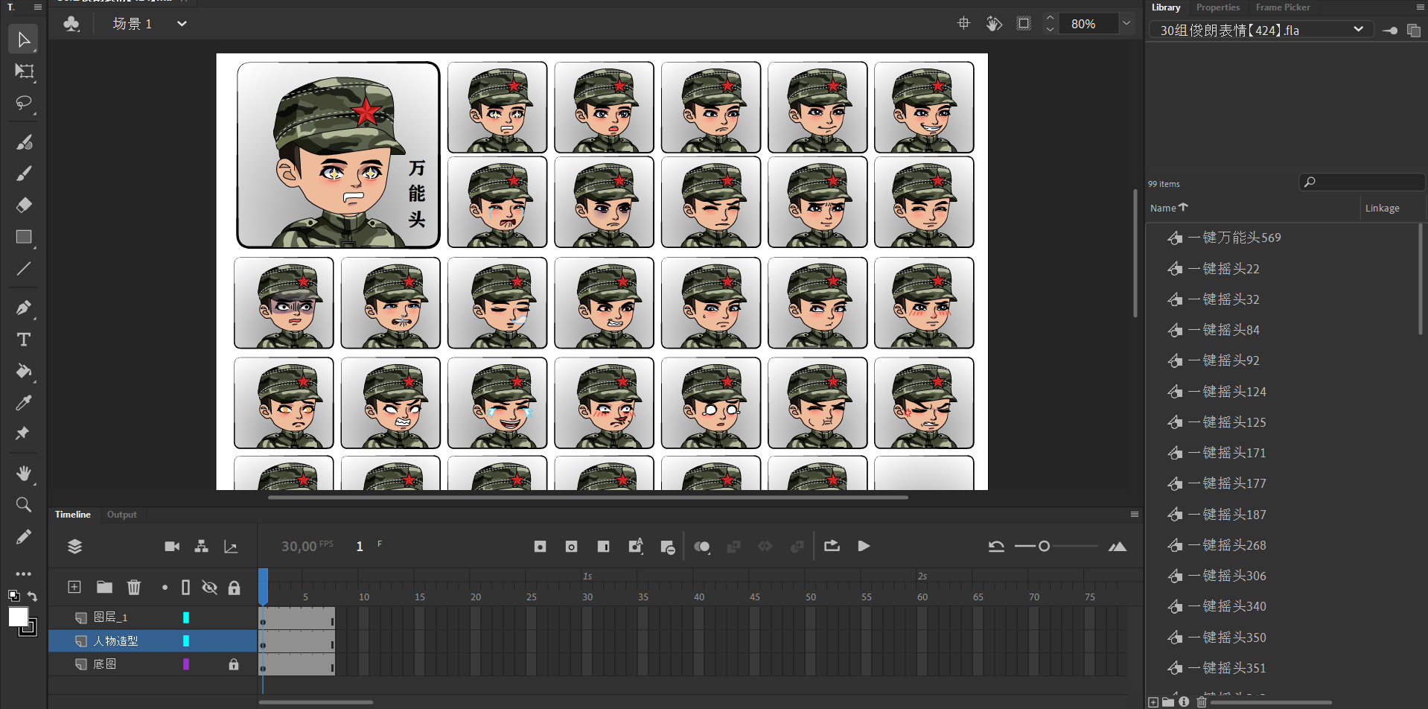This screenshot has height=709, width=1428.
Task: Activate the Text tool
Action: tap(24, 340)
